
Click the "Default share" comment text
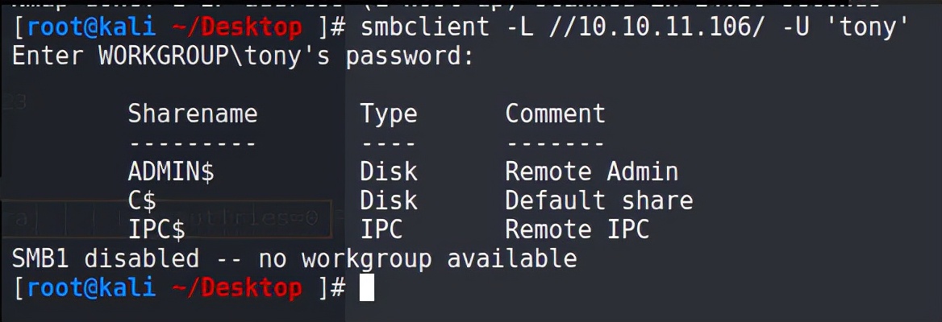pyautogui.click(x=598, y=200)
